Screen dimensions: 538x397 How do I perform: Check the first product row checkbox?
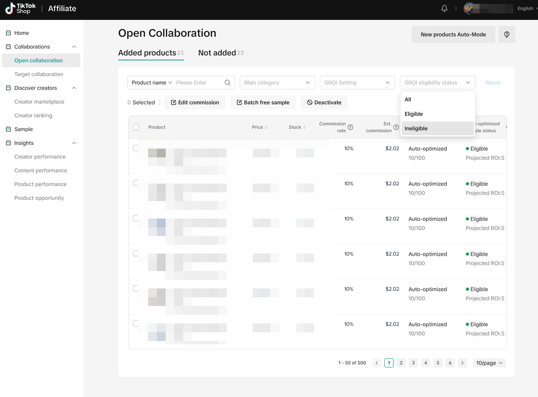click(136, 148)
